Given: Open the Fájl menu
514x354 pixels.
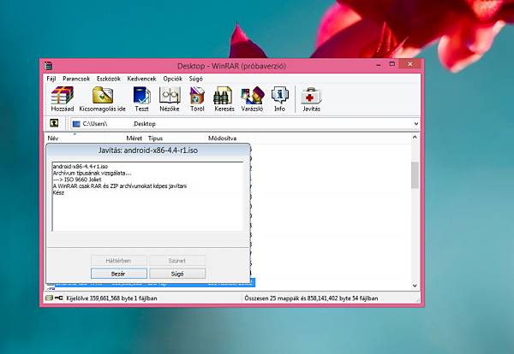Looking at the screenshot, I should (51, 78).
